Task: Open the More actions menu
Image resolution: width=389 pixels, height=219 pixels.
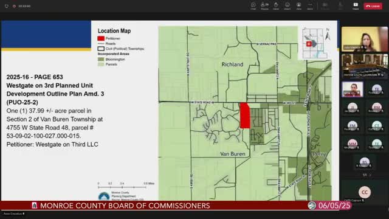Action: click(x=310, y=6)
